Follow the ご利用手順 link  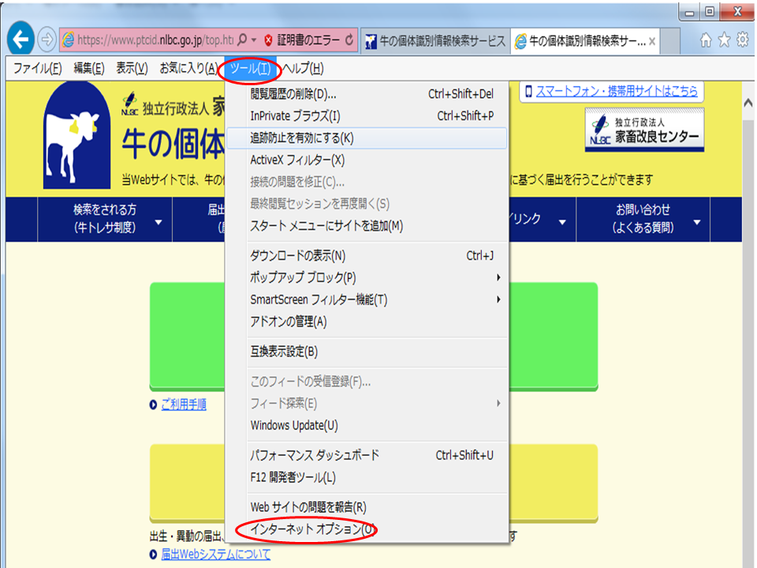(184, 404)
